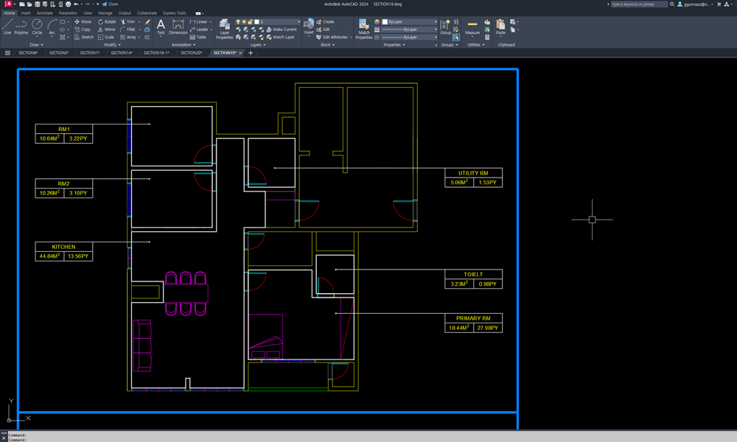The width and height of the screenshot is (737, 442).
Task: Open the AutoCAD application menu
Action: 8,4
